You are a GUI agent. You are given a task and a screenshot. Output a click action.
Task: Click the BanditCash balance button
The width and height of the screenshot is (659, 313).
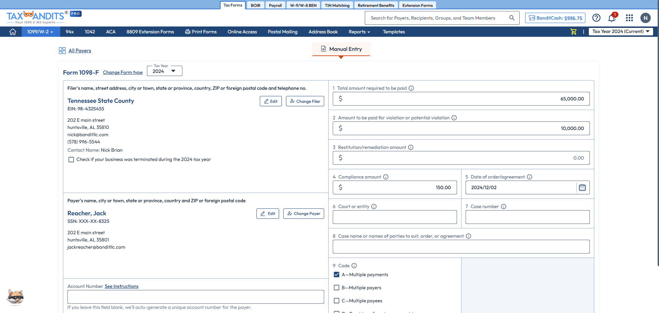point(555,18)
